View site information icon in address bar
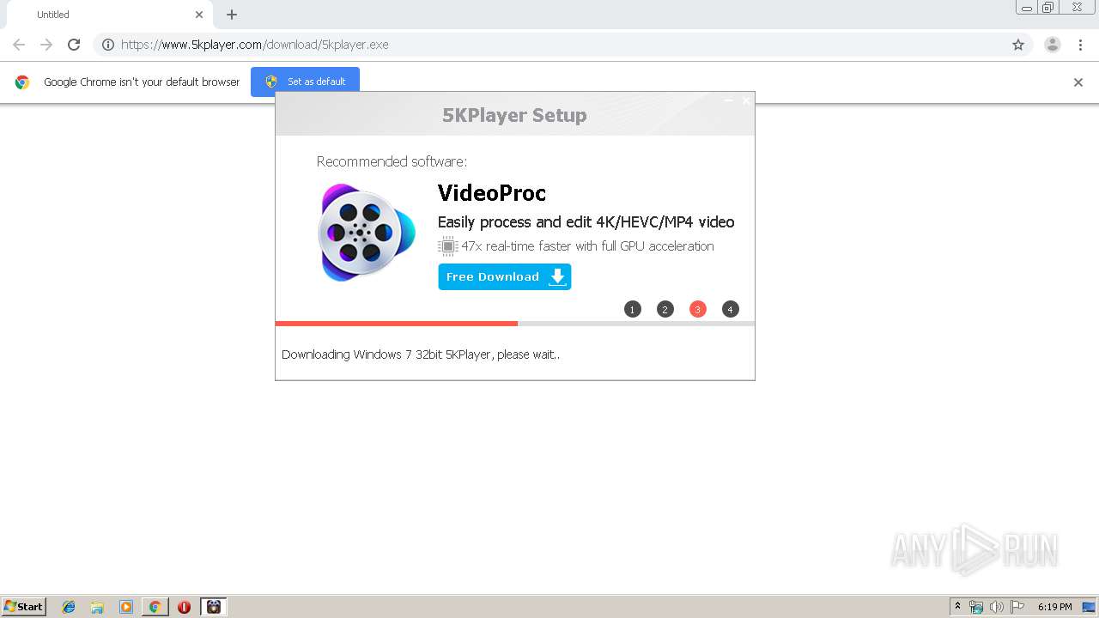Image resolution: width=1099 pixels, height=618 pixels. click(x=108, y=45)
